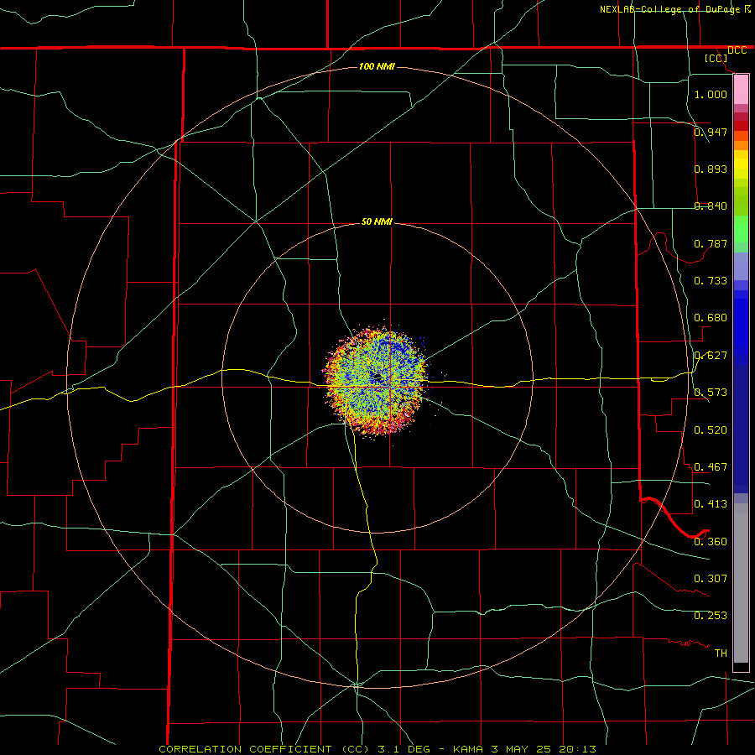Pick the dark navy segment of the color bar

click(x=741, y=429)
